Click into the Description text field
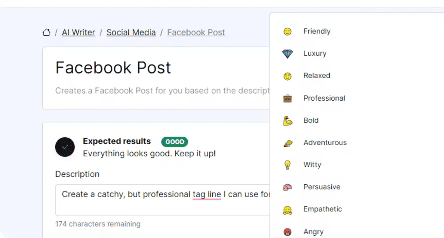The height and width of the screenshot is (238, 444). point(163,200)
